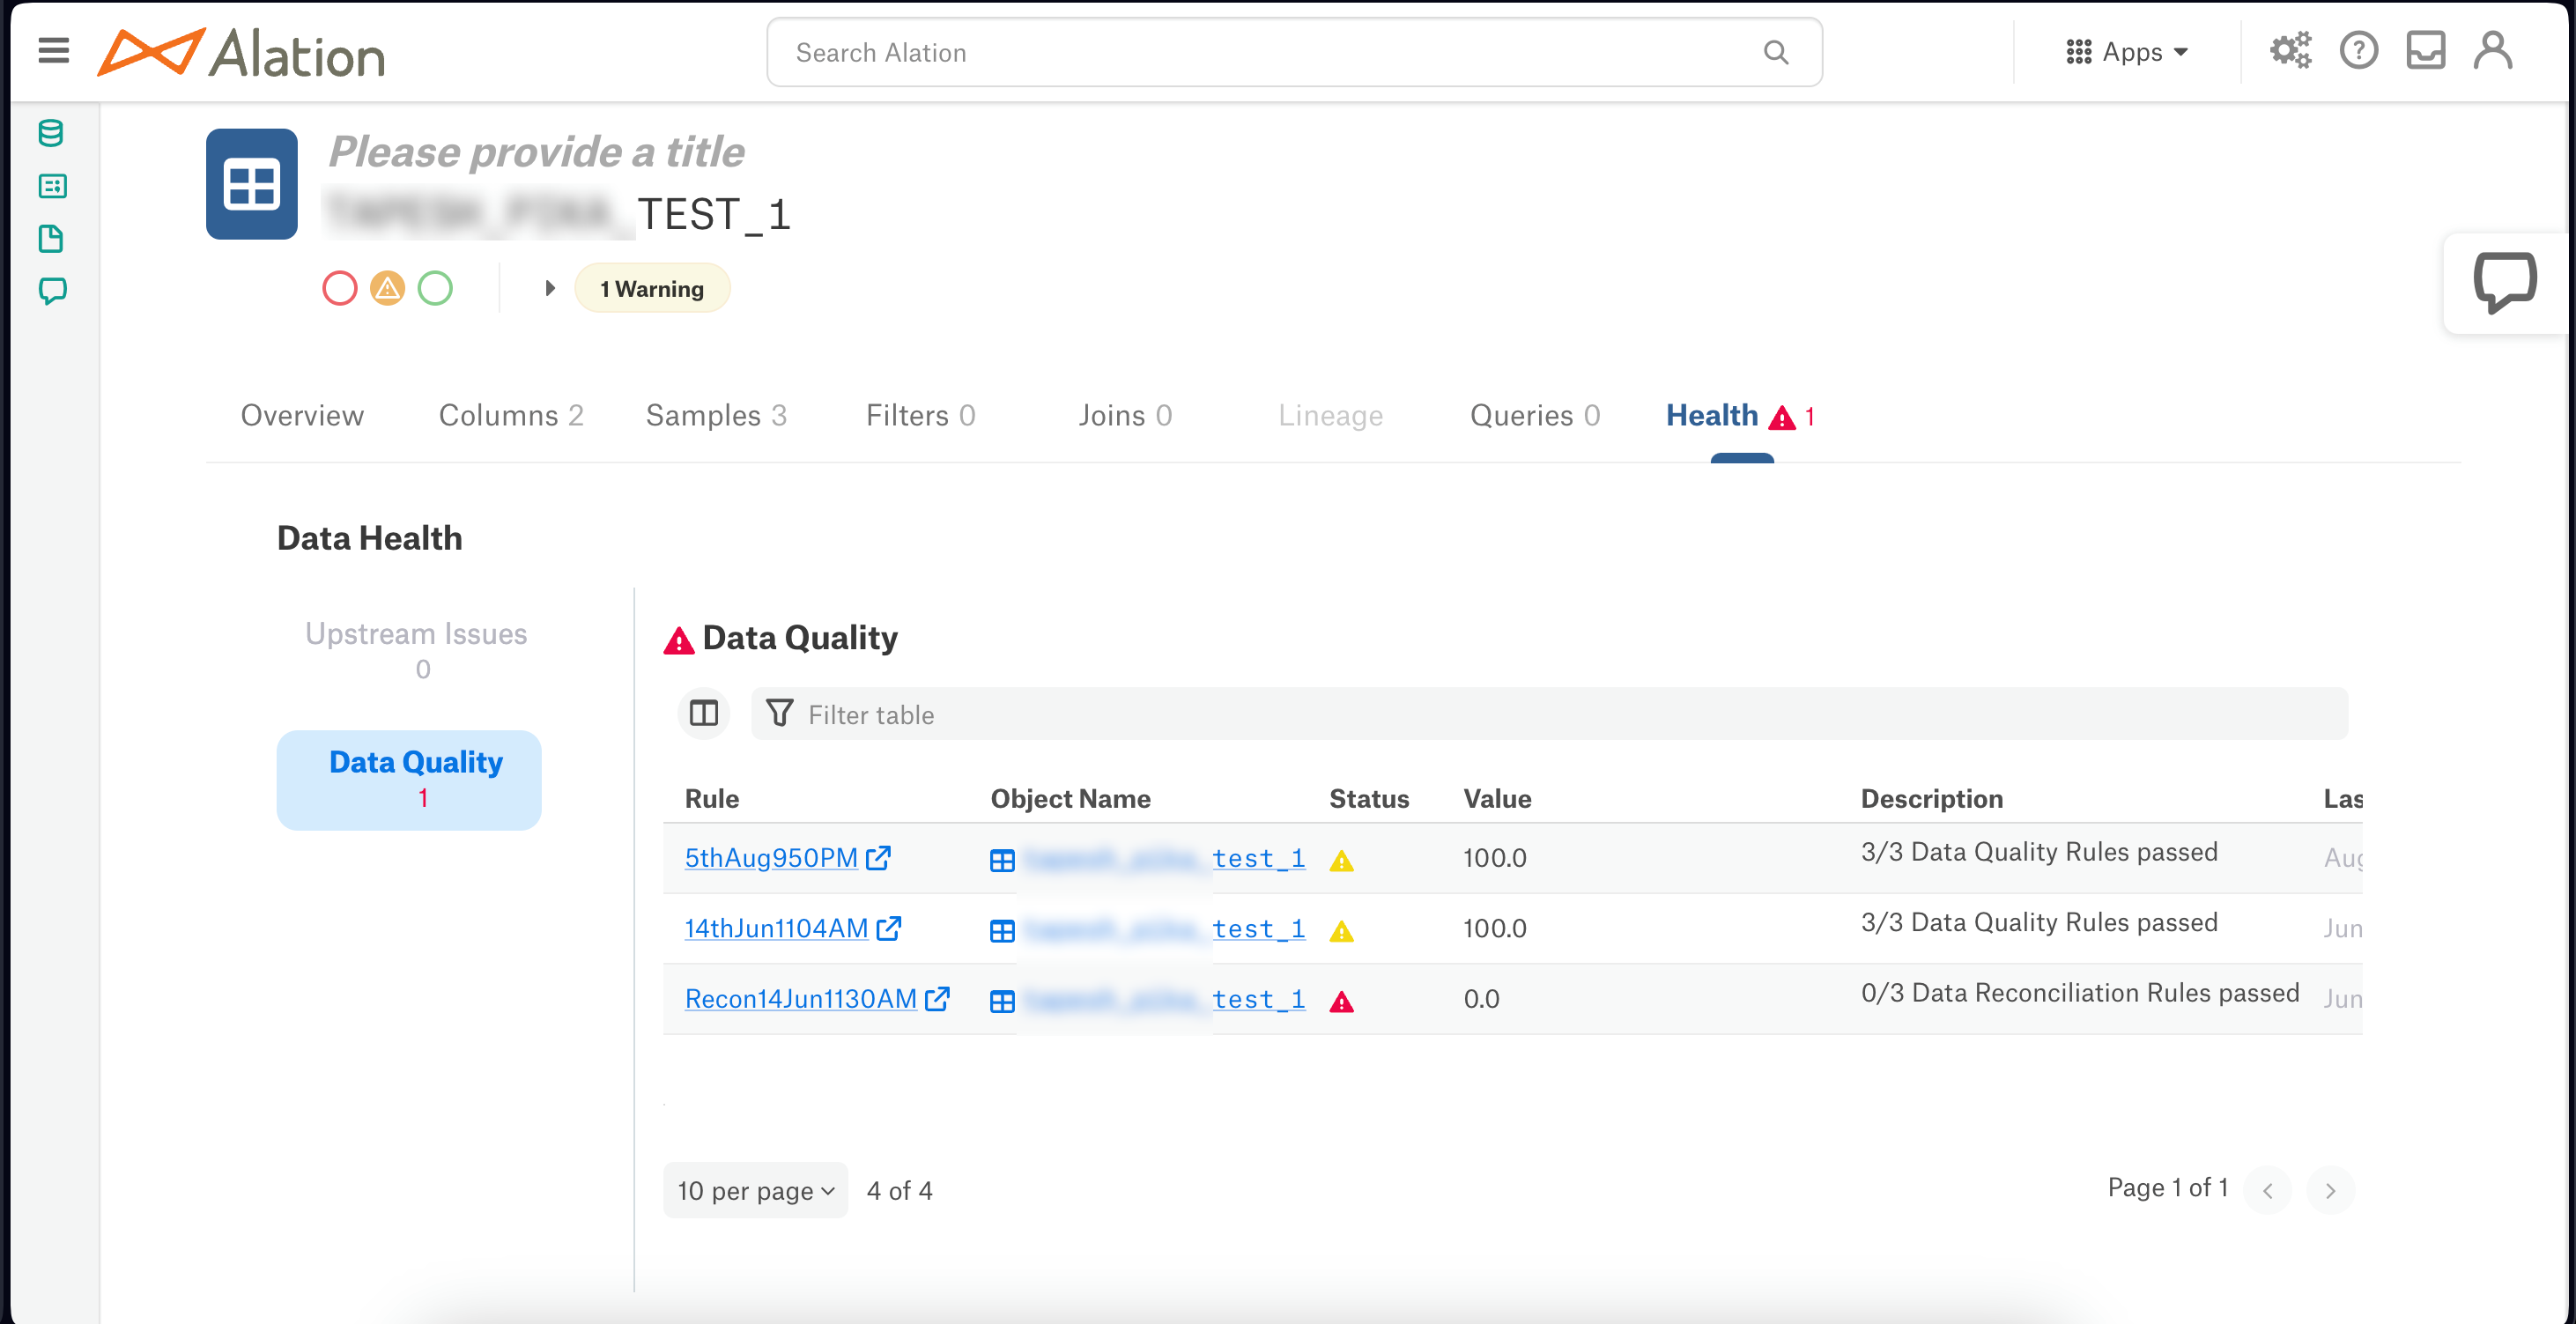Screen dimensions: 2576x1324
Task: Click the Filter table input
Action: pyautogui.click(x=1549, y=714)
